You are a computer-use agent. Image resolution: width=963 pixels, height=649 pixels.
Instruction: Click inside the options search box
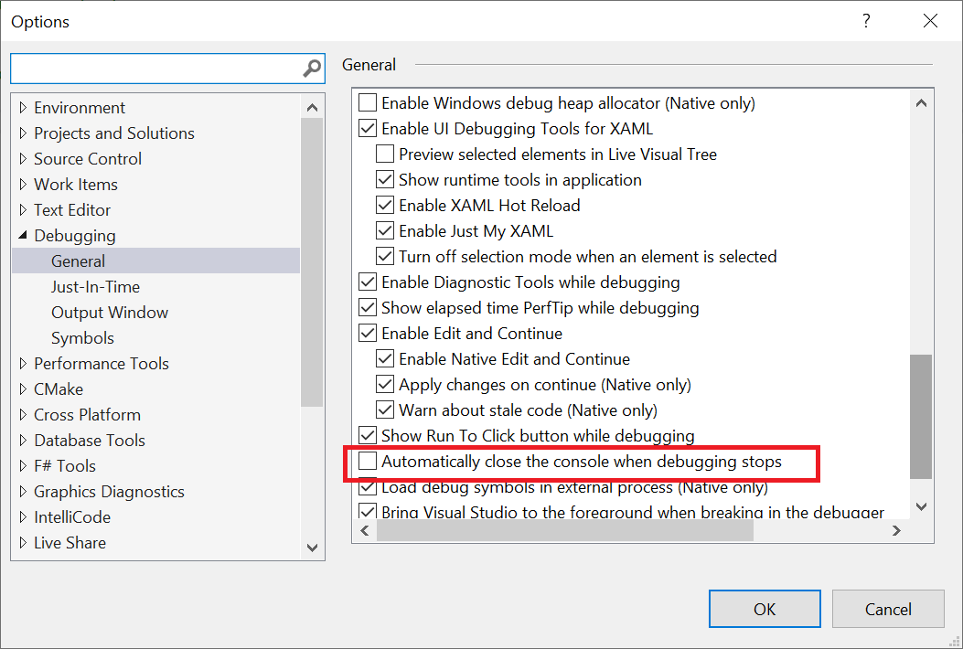click(155, 68)
